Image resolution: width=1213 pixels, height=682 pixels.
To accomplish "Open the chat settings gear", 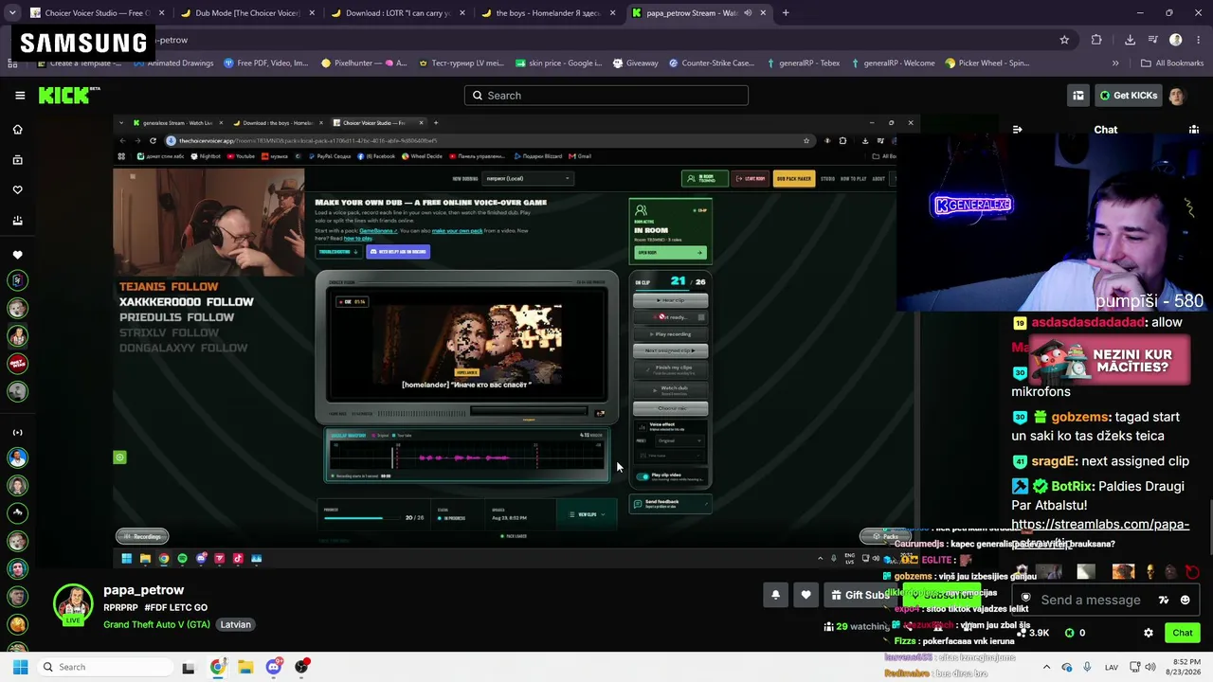I will point(1149,633).
